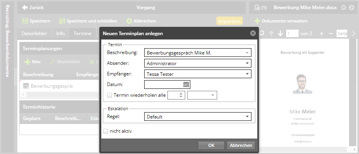Switch to the Info tab
This screenshot has width=359, height=154.
point(60,34)
